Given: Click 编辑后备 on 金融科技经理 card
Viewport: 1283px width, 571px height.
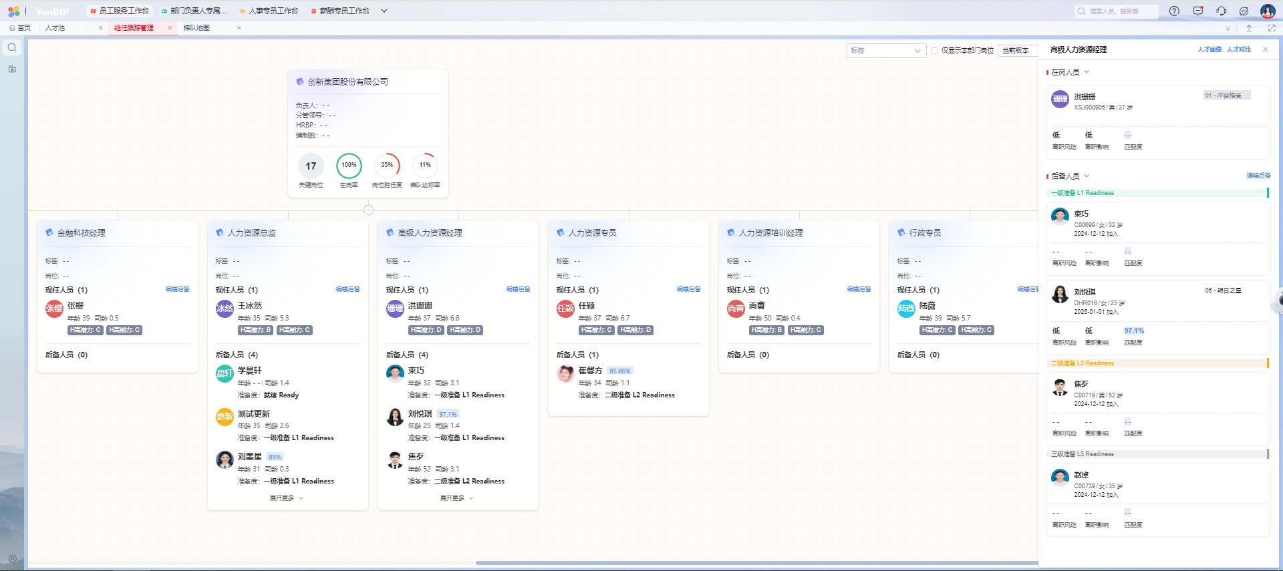Looking at the screenshot, I should tap(177, 289).
